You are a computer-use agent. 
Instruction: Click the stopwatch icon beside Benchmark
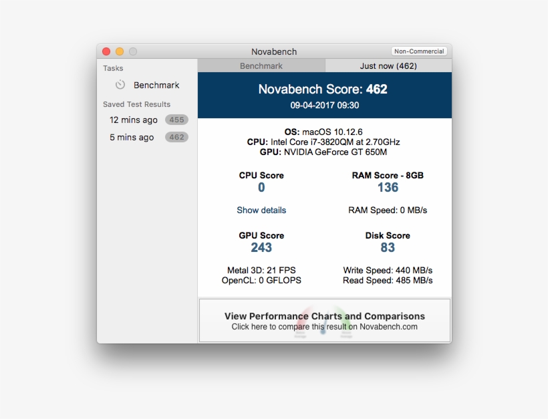(x=120, y=85)
